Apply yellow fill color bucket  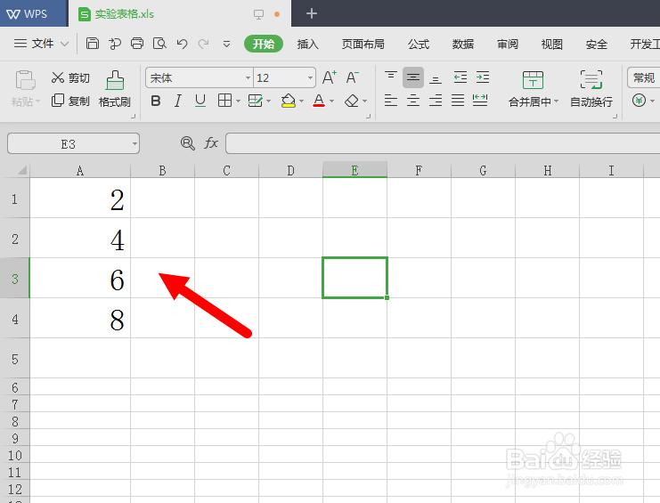(289, 101)
